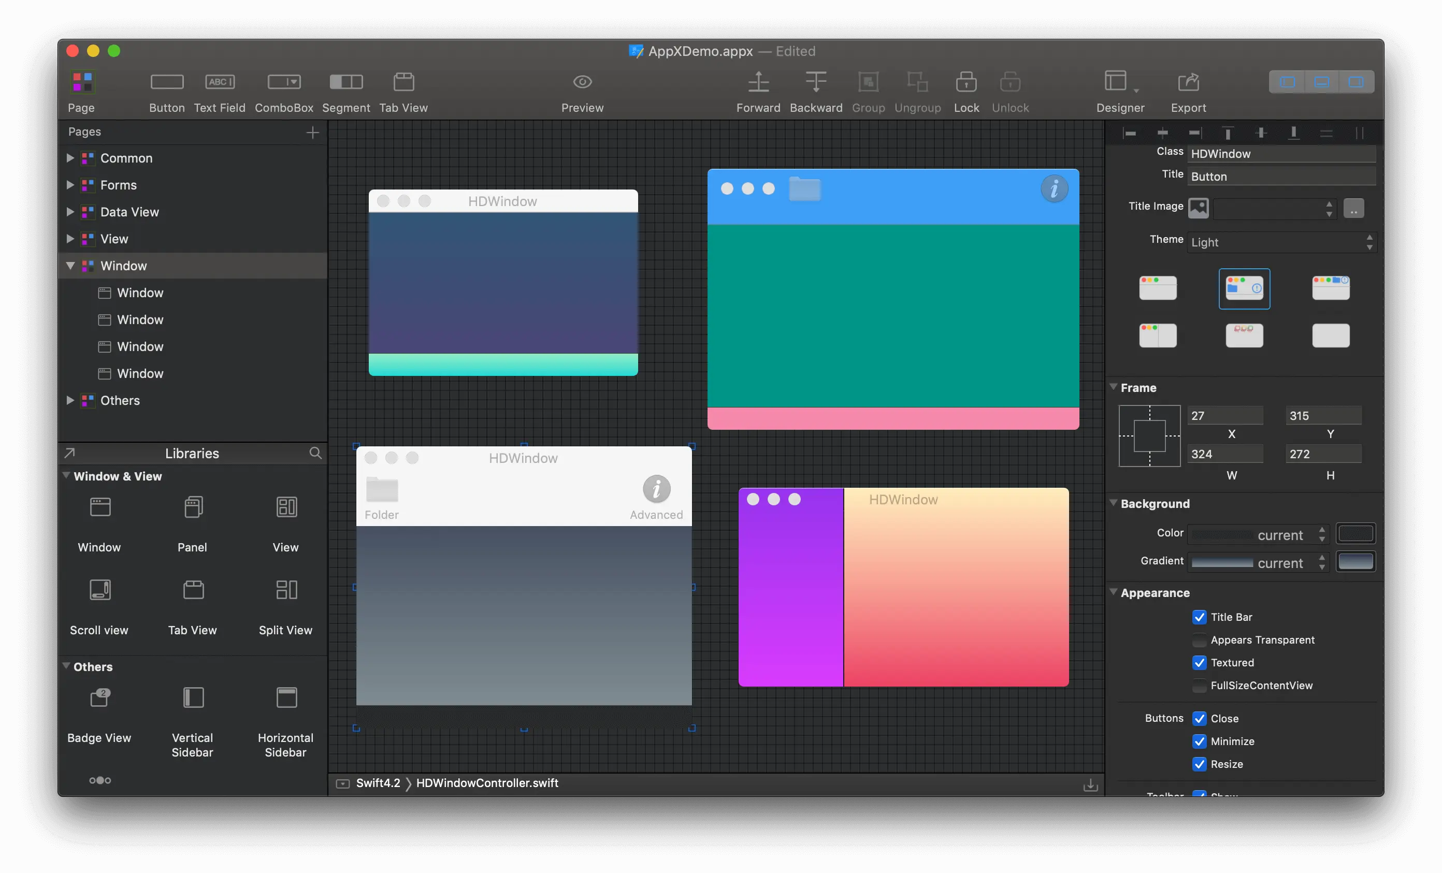Viewport: 1442px width, 873px height.
Task: Click the Libraries search magnifier icon
Action: [315, 453]
